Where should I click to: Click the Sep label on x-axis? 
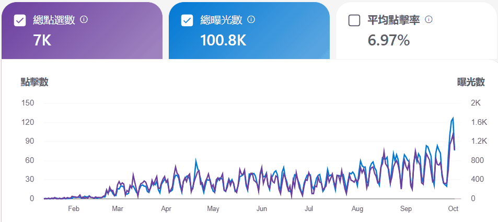tap(406, 208)
